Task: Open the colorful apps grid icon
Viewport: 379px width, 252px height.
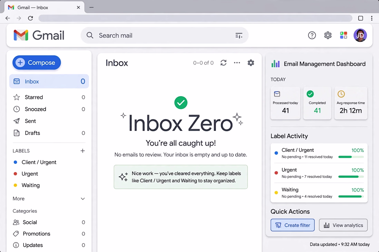Action: 344,35
